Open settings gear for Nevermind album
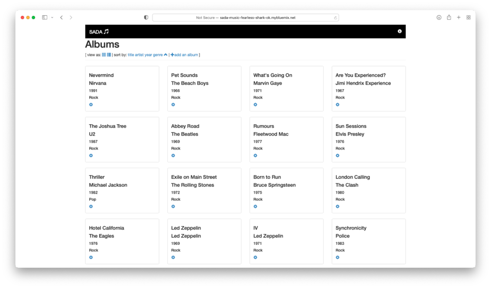 coord(91,104)
